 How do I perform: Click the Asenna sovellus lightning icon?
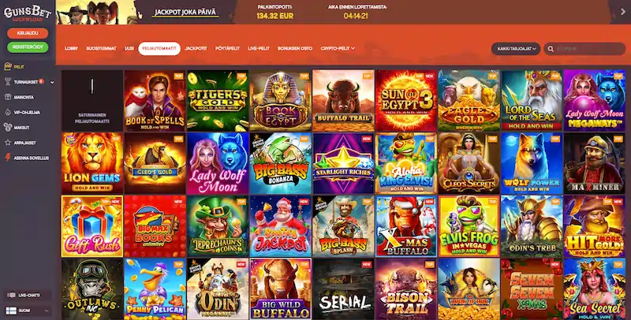[x=8, y=158]
